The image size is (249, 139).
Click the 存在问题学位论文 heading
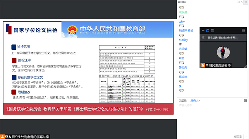pyautogui.click(x=30, y=77)
